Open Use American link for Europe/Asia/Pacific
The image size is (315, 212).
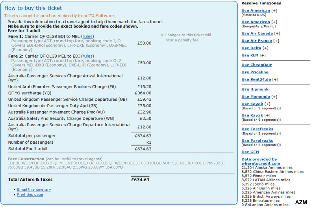pos(256,22)
